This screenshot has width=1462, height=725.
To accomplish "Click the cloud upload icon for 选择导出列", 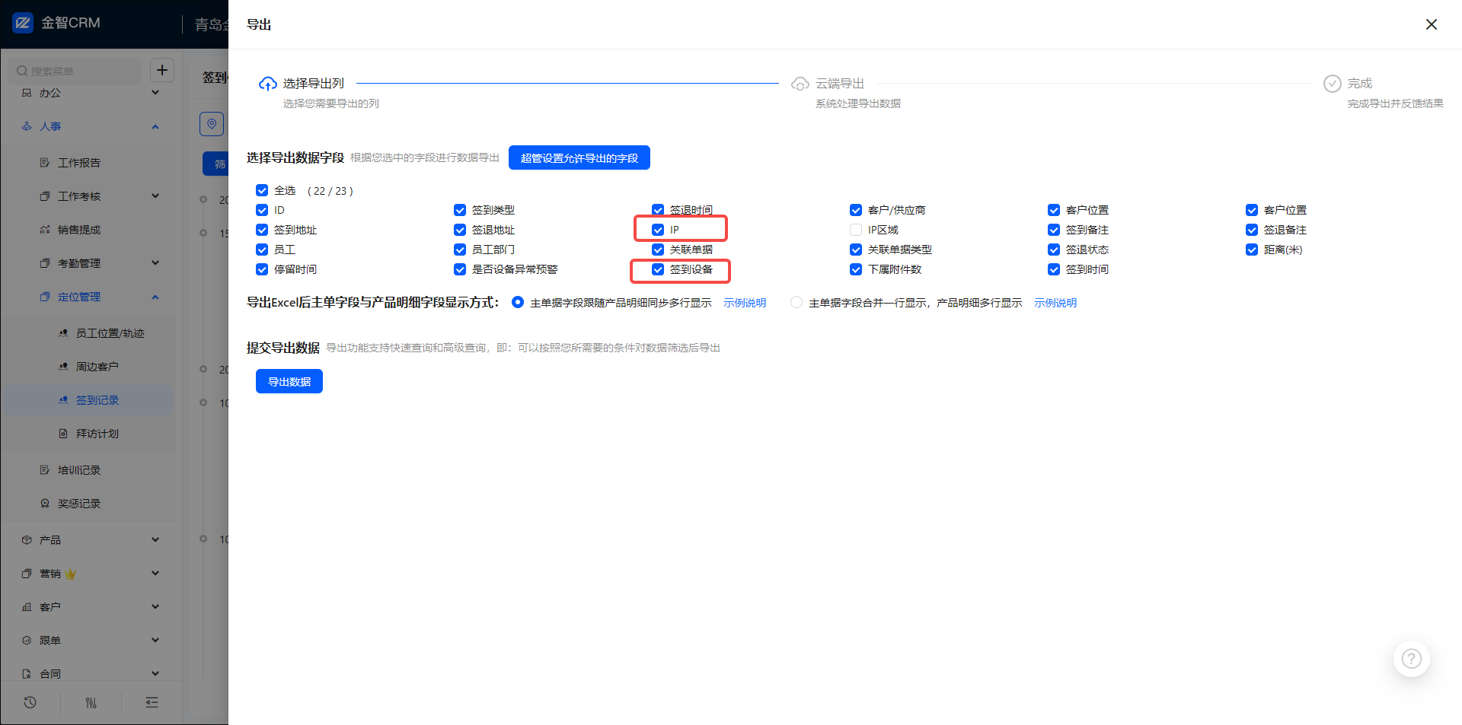I will (268, 84).
